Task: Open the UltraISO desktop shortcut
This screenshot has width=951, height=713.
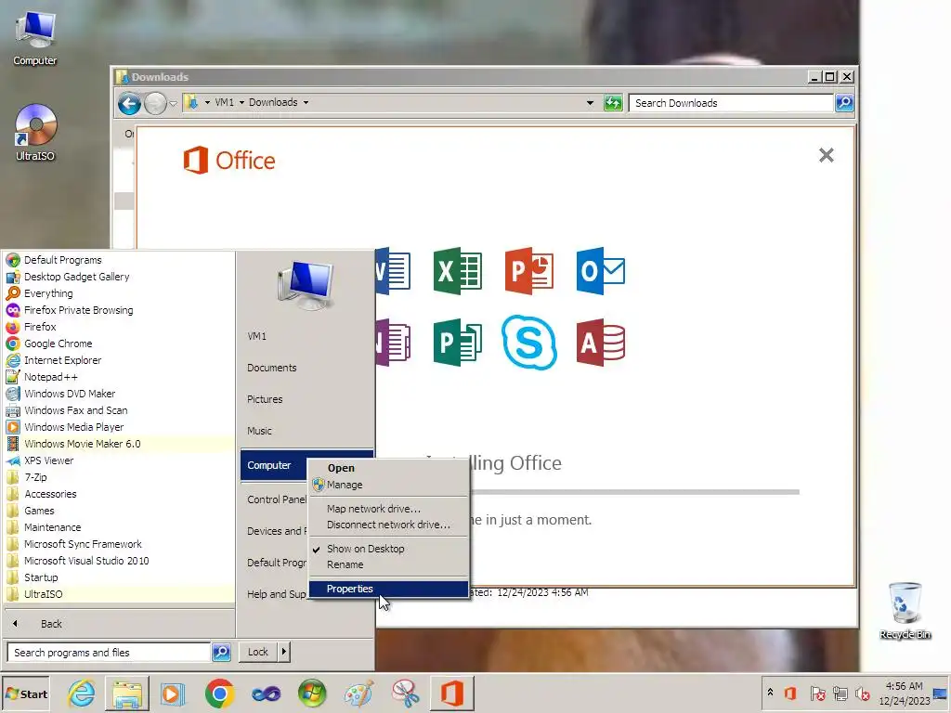Action: click(x=35, y=133)
